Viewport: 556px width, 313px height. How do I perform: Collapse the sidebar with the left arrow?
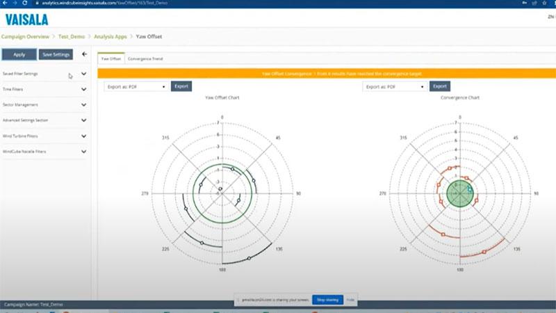click(x=84, y=54)
